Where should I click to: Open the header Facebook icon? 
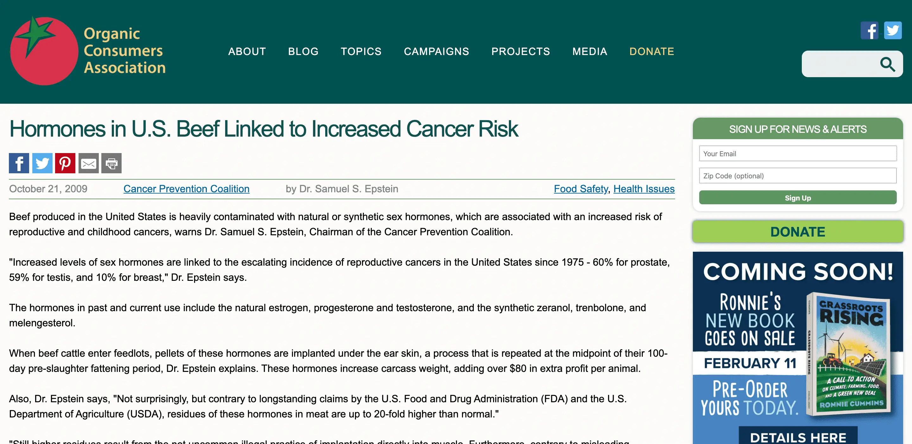click(869, 31)
